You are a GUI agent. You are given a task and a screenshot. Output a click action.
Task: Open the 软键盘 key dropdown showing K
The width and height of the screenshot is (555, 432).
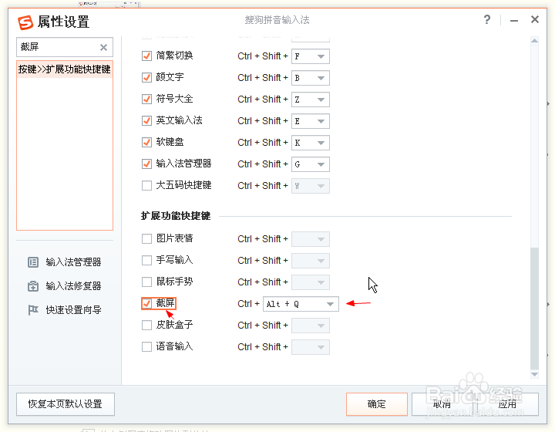click(x=311, y=143)
